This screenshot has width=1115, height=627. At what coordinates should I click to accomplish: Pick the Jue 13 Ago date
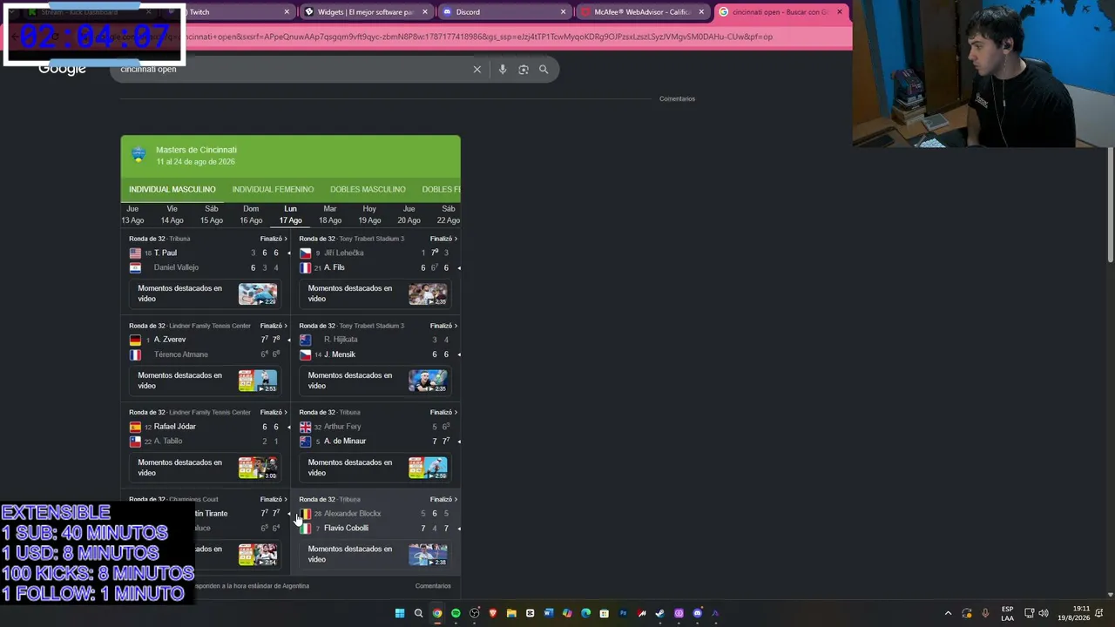pos(132,214)
